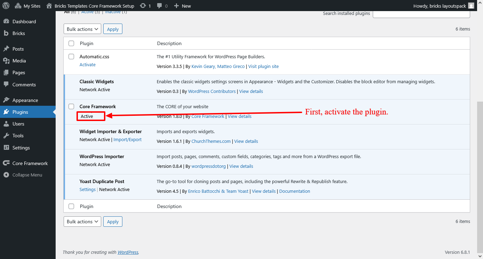Open the comments bubble icon in toolbar
This screenshot has height=259, width=483.
[160, 6]
